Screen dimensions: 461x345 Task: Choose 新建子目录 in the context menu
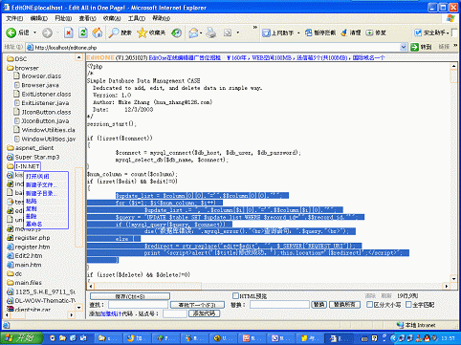(41, 193)
